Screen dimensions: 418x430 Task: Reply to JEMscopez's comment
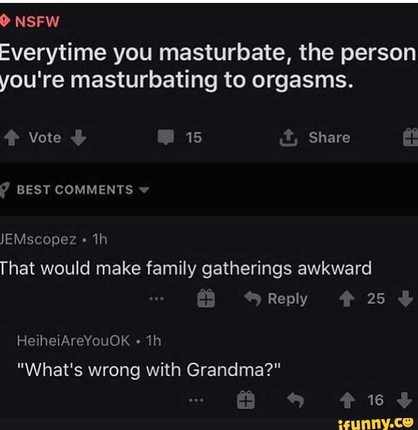(x=276, y=298)
